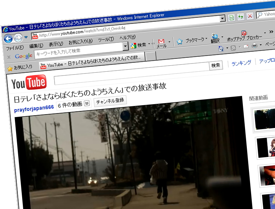Click the Refresh page icon
The image size is (275, 209).
[241, 17]
